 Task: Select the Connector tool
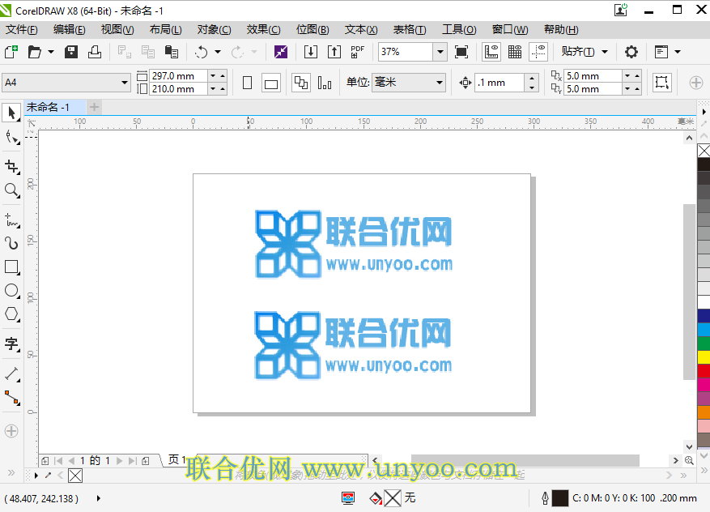[12, 398]
